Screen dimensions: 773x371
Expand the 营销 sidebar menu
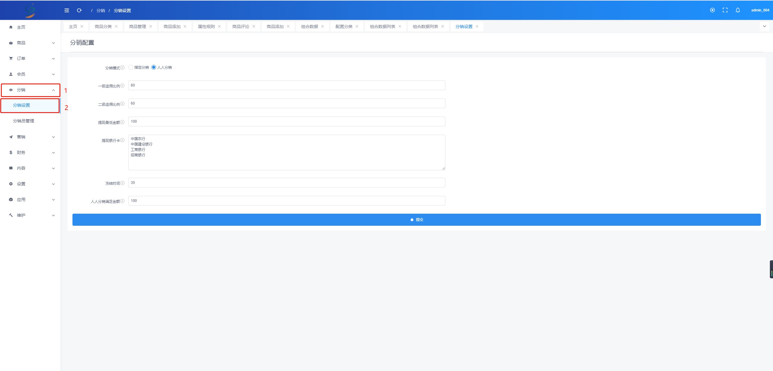click(x=30, y=137)
